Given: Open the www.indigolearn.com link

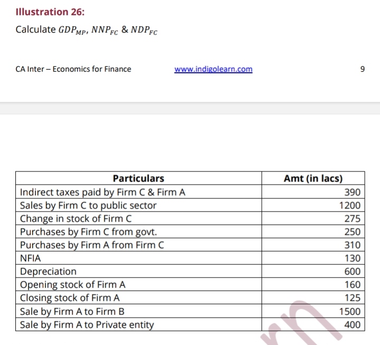Looking at the screenshot, I should coord(213,69).
